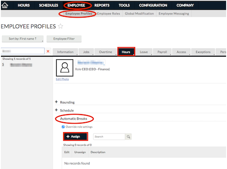Viewport: 227px width, 169px height.
Task: Switch to the Exceptions tab
Action: [203, 52]
